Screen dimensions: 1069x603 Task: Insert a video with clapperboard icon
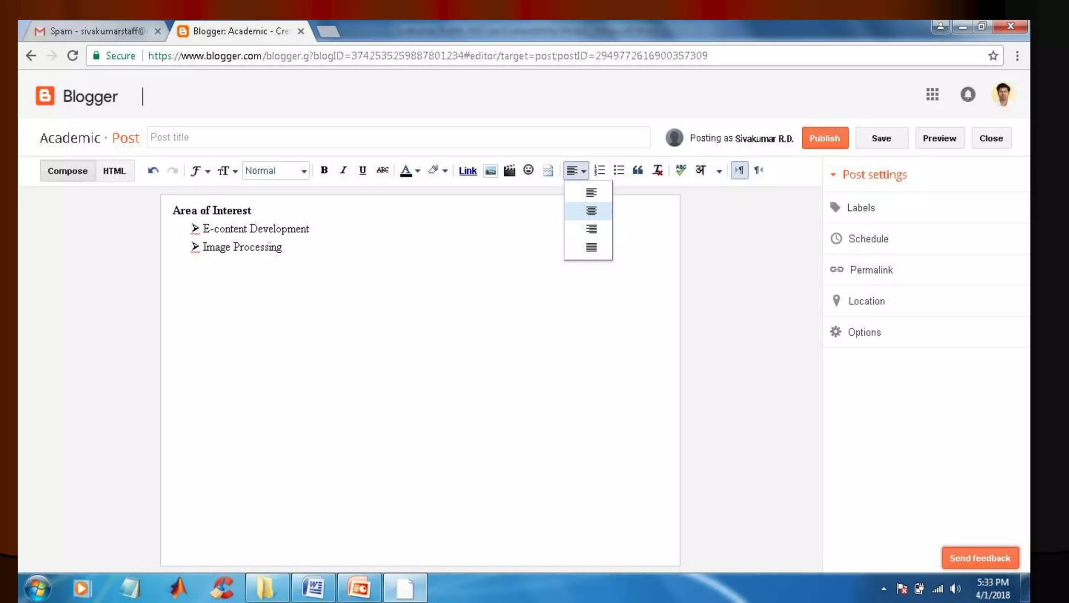click(x=509, y=171)
